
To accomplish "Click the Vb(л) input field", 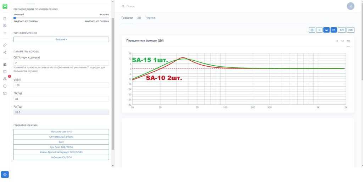I will click(61, 86).
